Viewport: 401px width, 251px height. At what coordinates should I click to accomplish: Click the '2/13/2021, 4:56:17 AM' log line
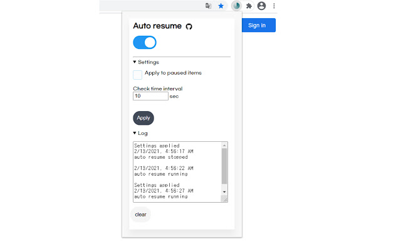164,151
